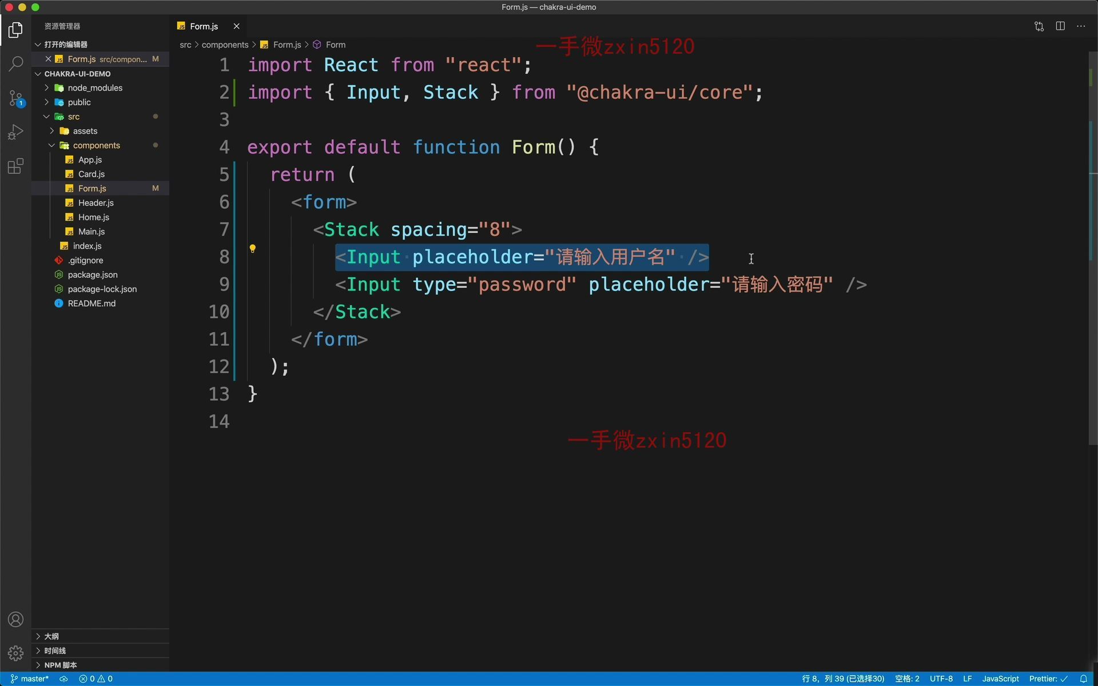Open errors and warnings problems count
This screenshot has width=1098, height=686.
coord(96,679)
